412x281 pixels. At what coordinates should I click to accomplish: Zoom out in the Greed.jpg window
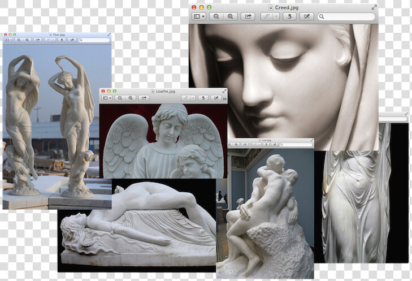(216, 16)
